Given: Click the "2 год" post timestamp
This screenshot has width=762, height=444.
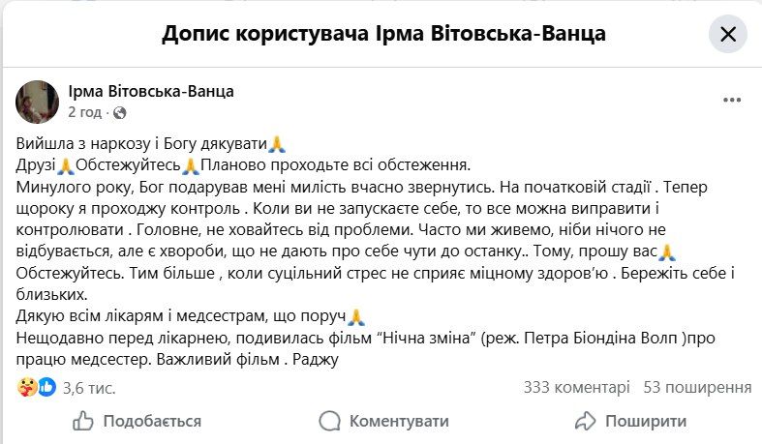Looking at the screenshot, I should pos(84,112).
